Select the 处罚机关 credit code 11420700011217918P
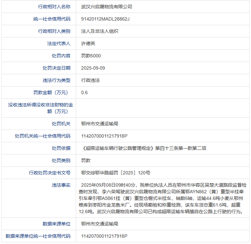 click(104, 136)
